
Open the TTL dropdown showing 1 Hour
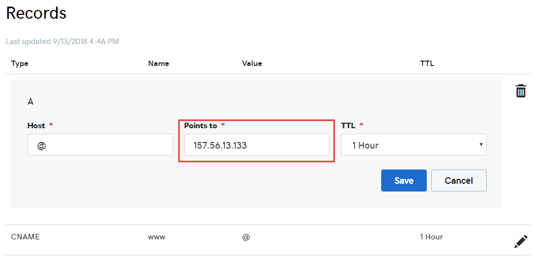pyautogui.click(x=414, y=145)
